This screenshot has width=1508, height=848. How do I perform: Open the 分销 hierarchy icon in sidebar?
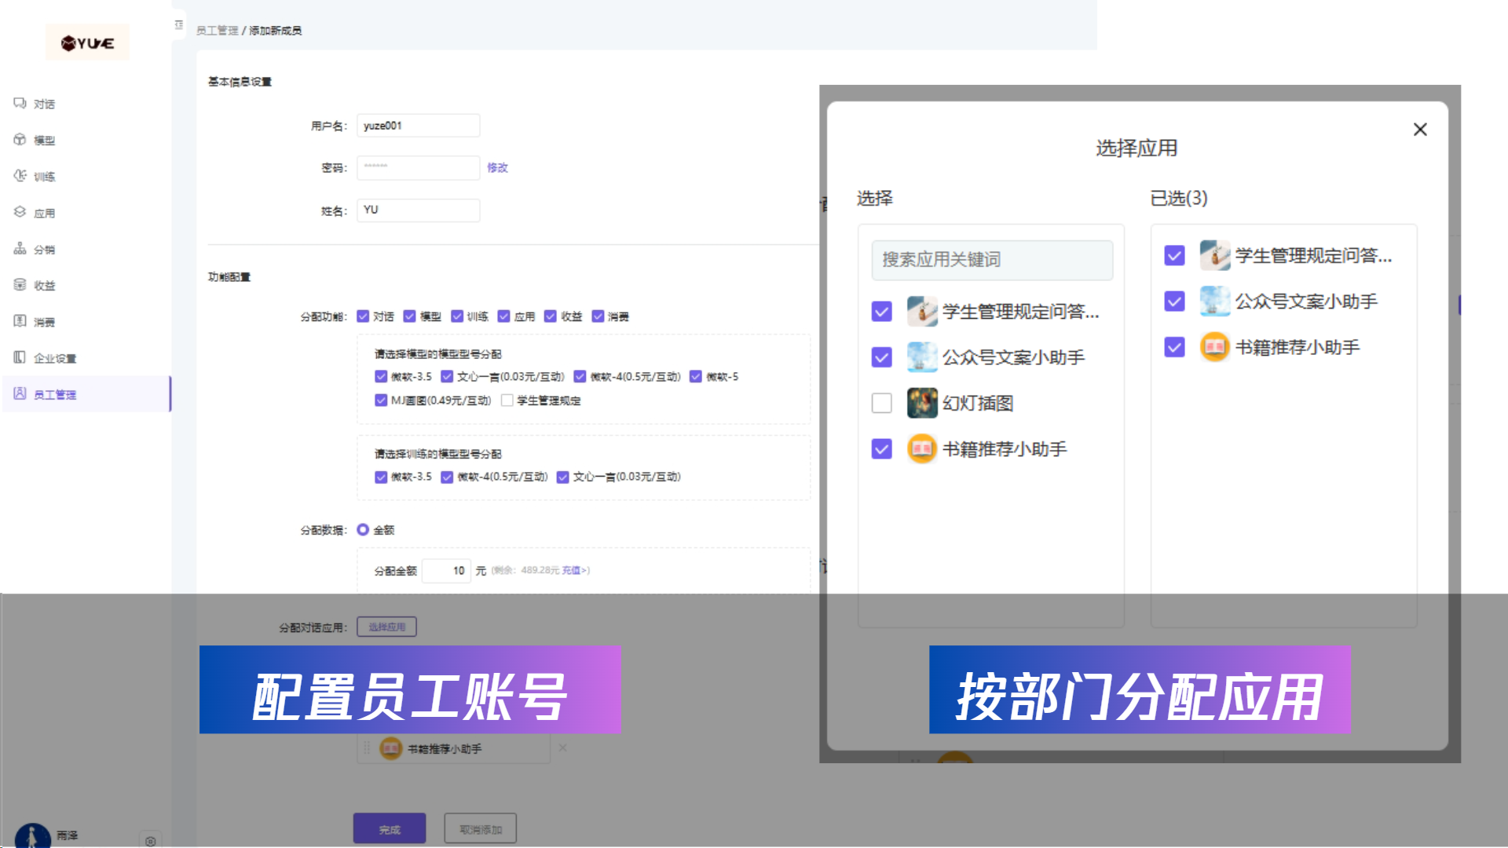[20, 248]
